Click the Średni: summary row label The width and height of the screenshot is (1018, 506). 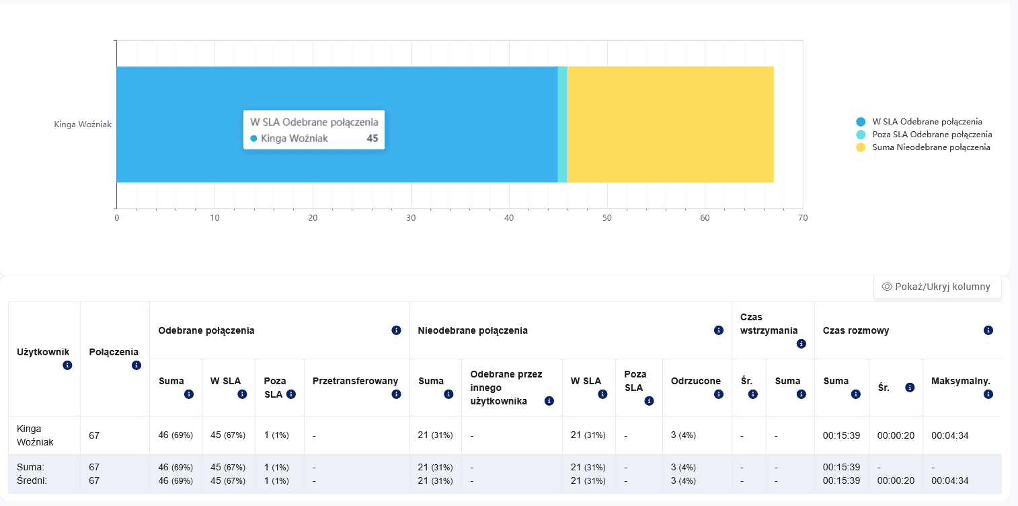[x=32, y=480]
